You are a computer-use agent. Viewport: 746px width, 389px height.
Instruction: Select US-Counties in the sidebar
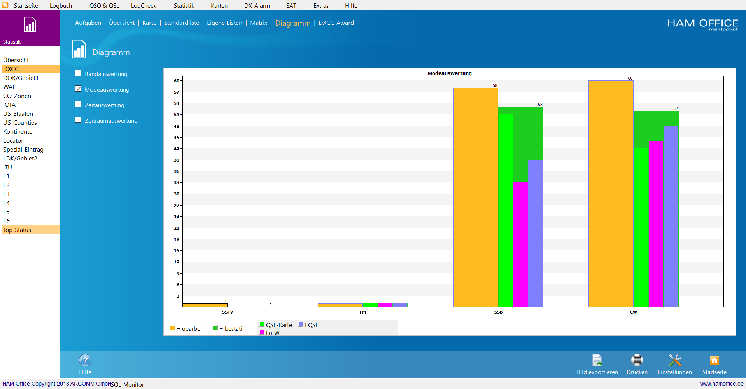30,122
